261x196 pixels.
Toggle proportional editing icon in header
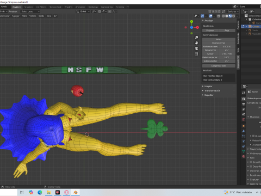pyautogui.click(x=110, y=11)
